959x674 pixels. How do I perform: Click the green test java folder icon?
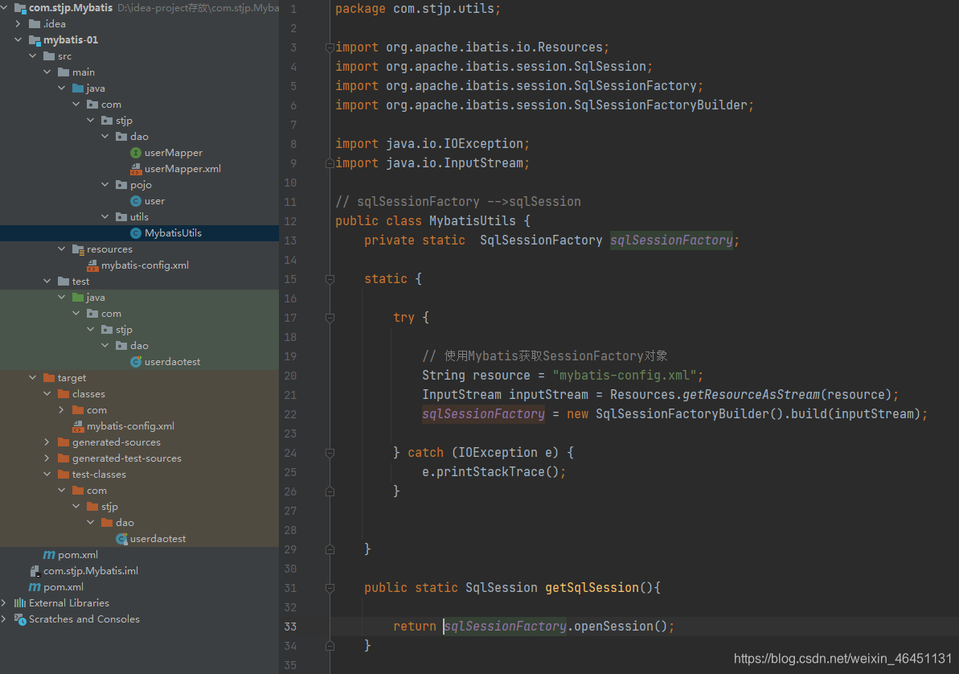pos(78,298)
